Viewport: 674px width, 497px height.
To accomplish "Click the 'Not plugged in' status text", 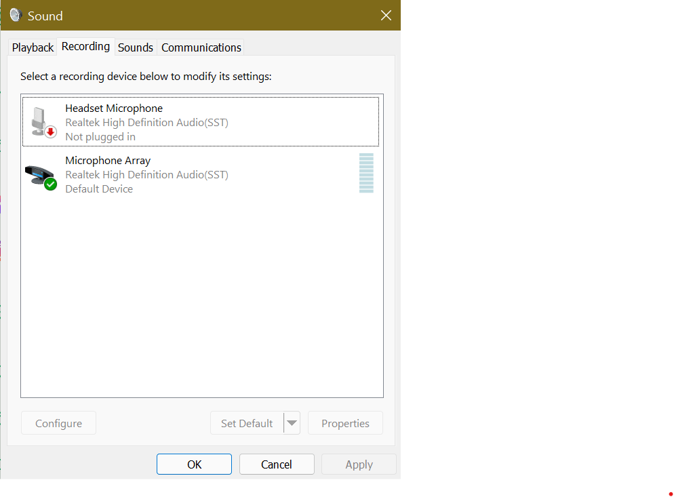I will [x=100, y=137].
